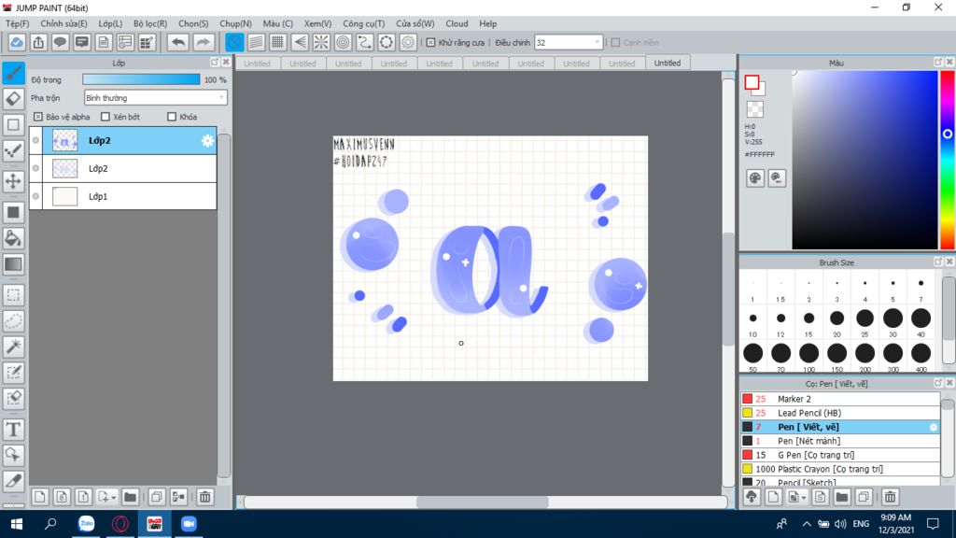Select Marker 2 brush
This screenshot has height=538, width=956.
point(841,399)
